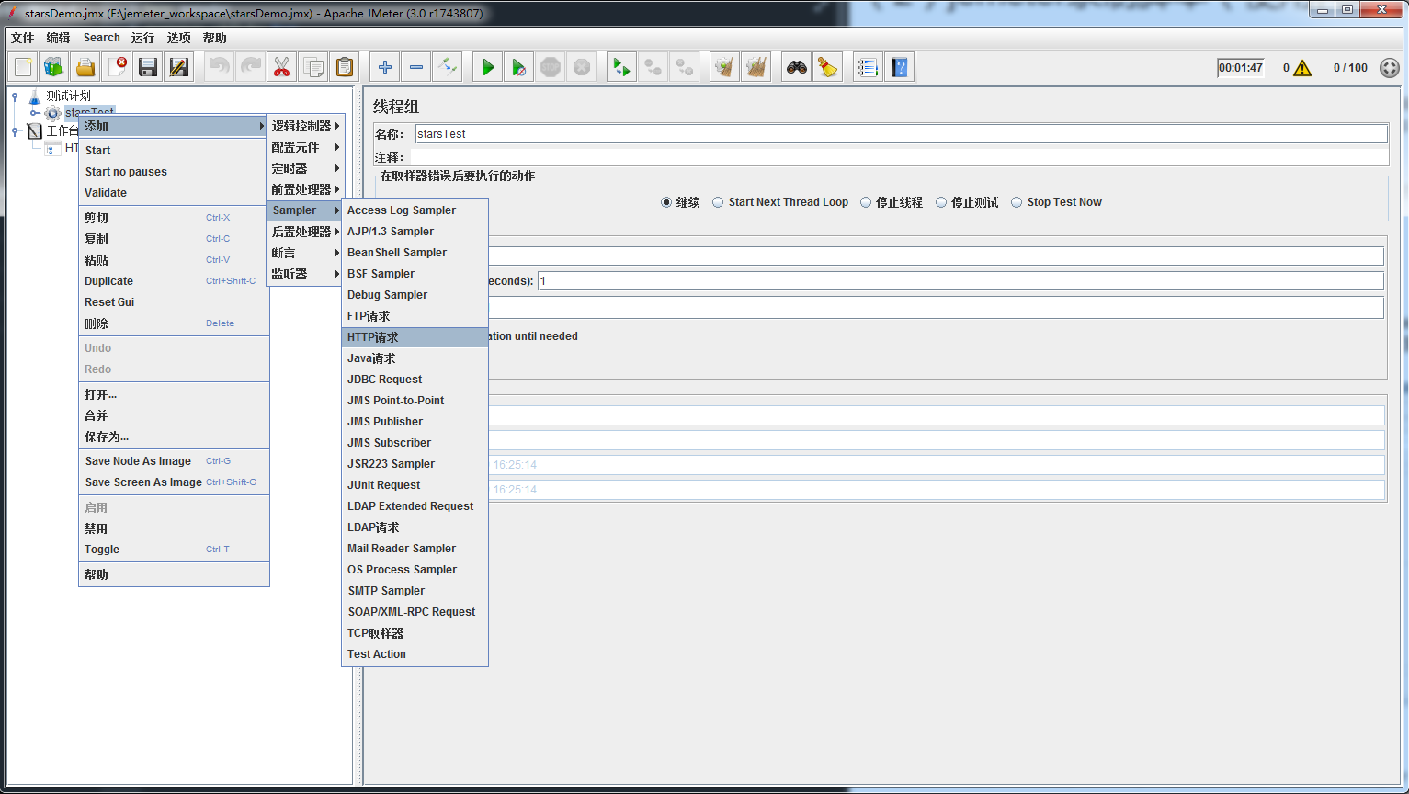Click the Toggle element icon in toolbar

click(x=448, y=67)
